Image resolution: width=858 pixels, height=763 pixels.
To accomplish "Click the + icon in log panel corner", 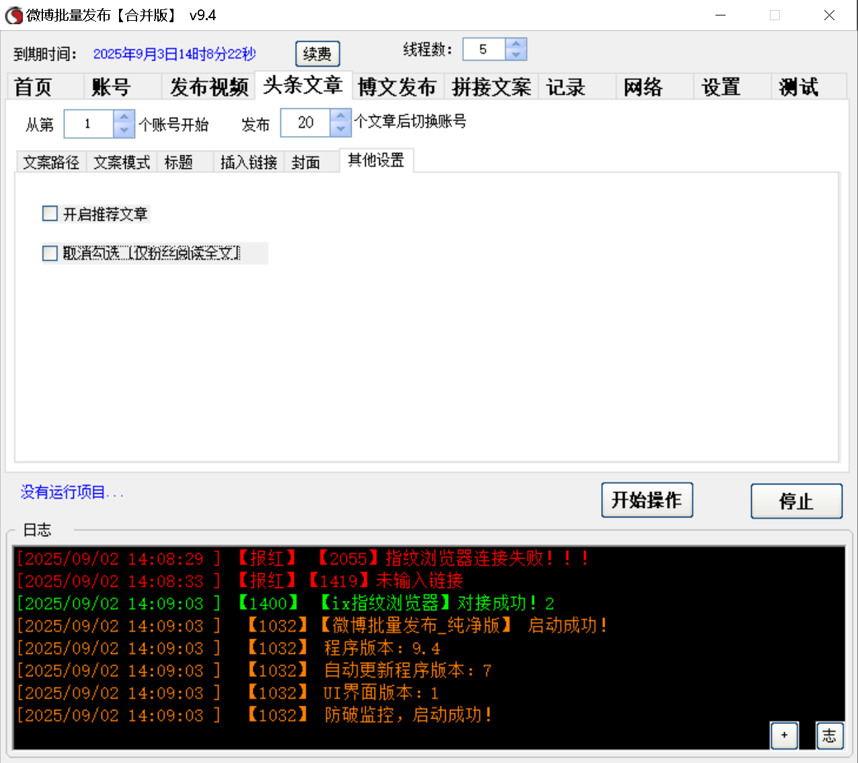I will point(784,736).
